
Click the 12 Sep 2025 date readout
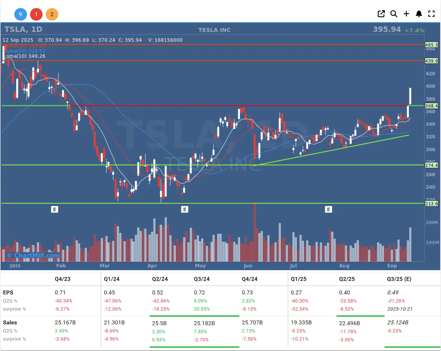pos(18,40)
